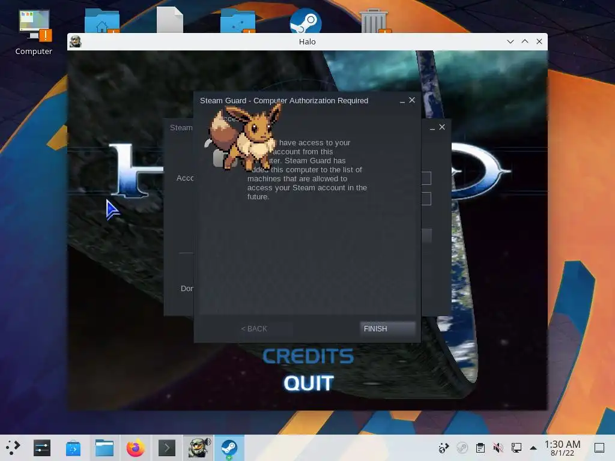Close the Halo window

point(539,41)
